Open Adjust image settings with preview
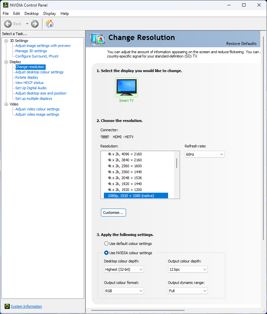The image size is (267, 314). 43,46
